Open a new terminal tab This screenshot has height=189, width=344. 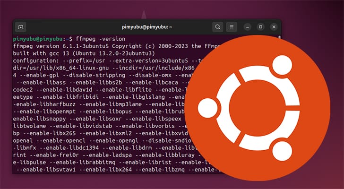click(x=21, y=27)
